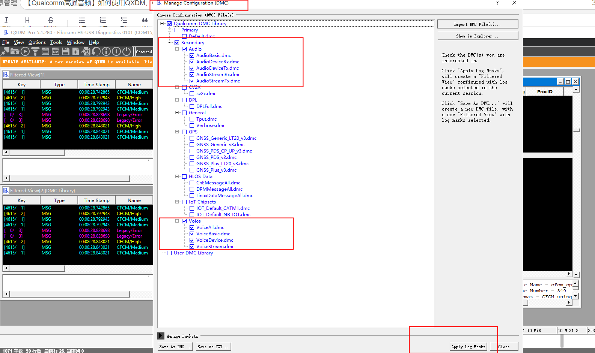Collapse the GPS tree node
This screenshot has width=595, height=353.
(x=177, y=132)
